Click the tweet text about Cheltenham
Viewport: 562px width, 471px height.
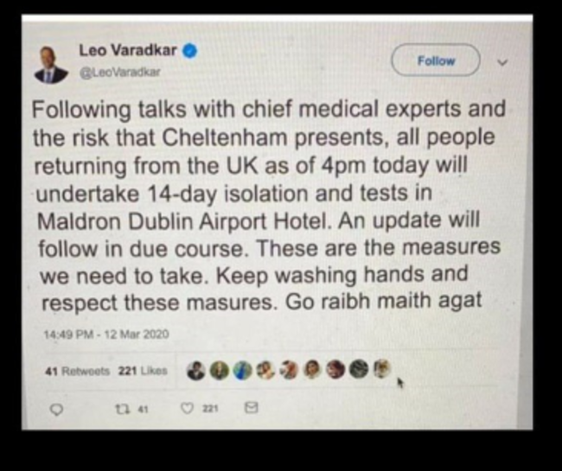(x=269, y=205)
